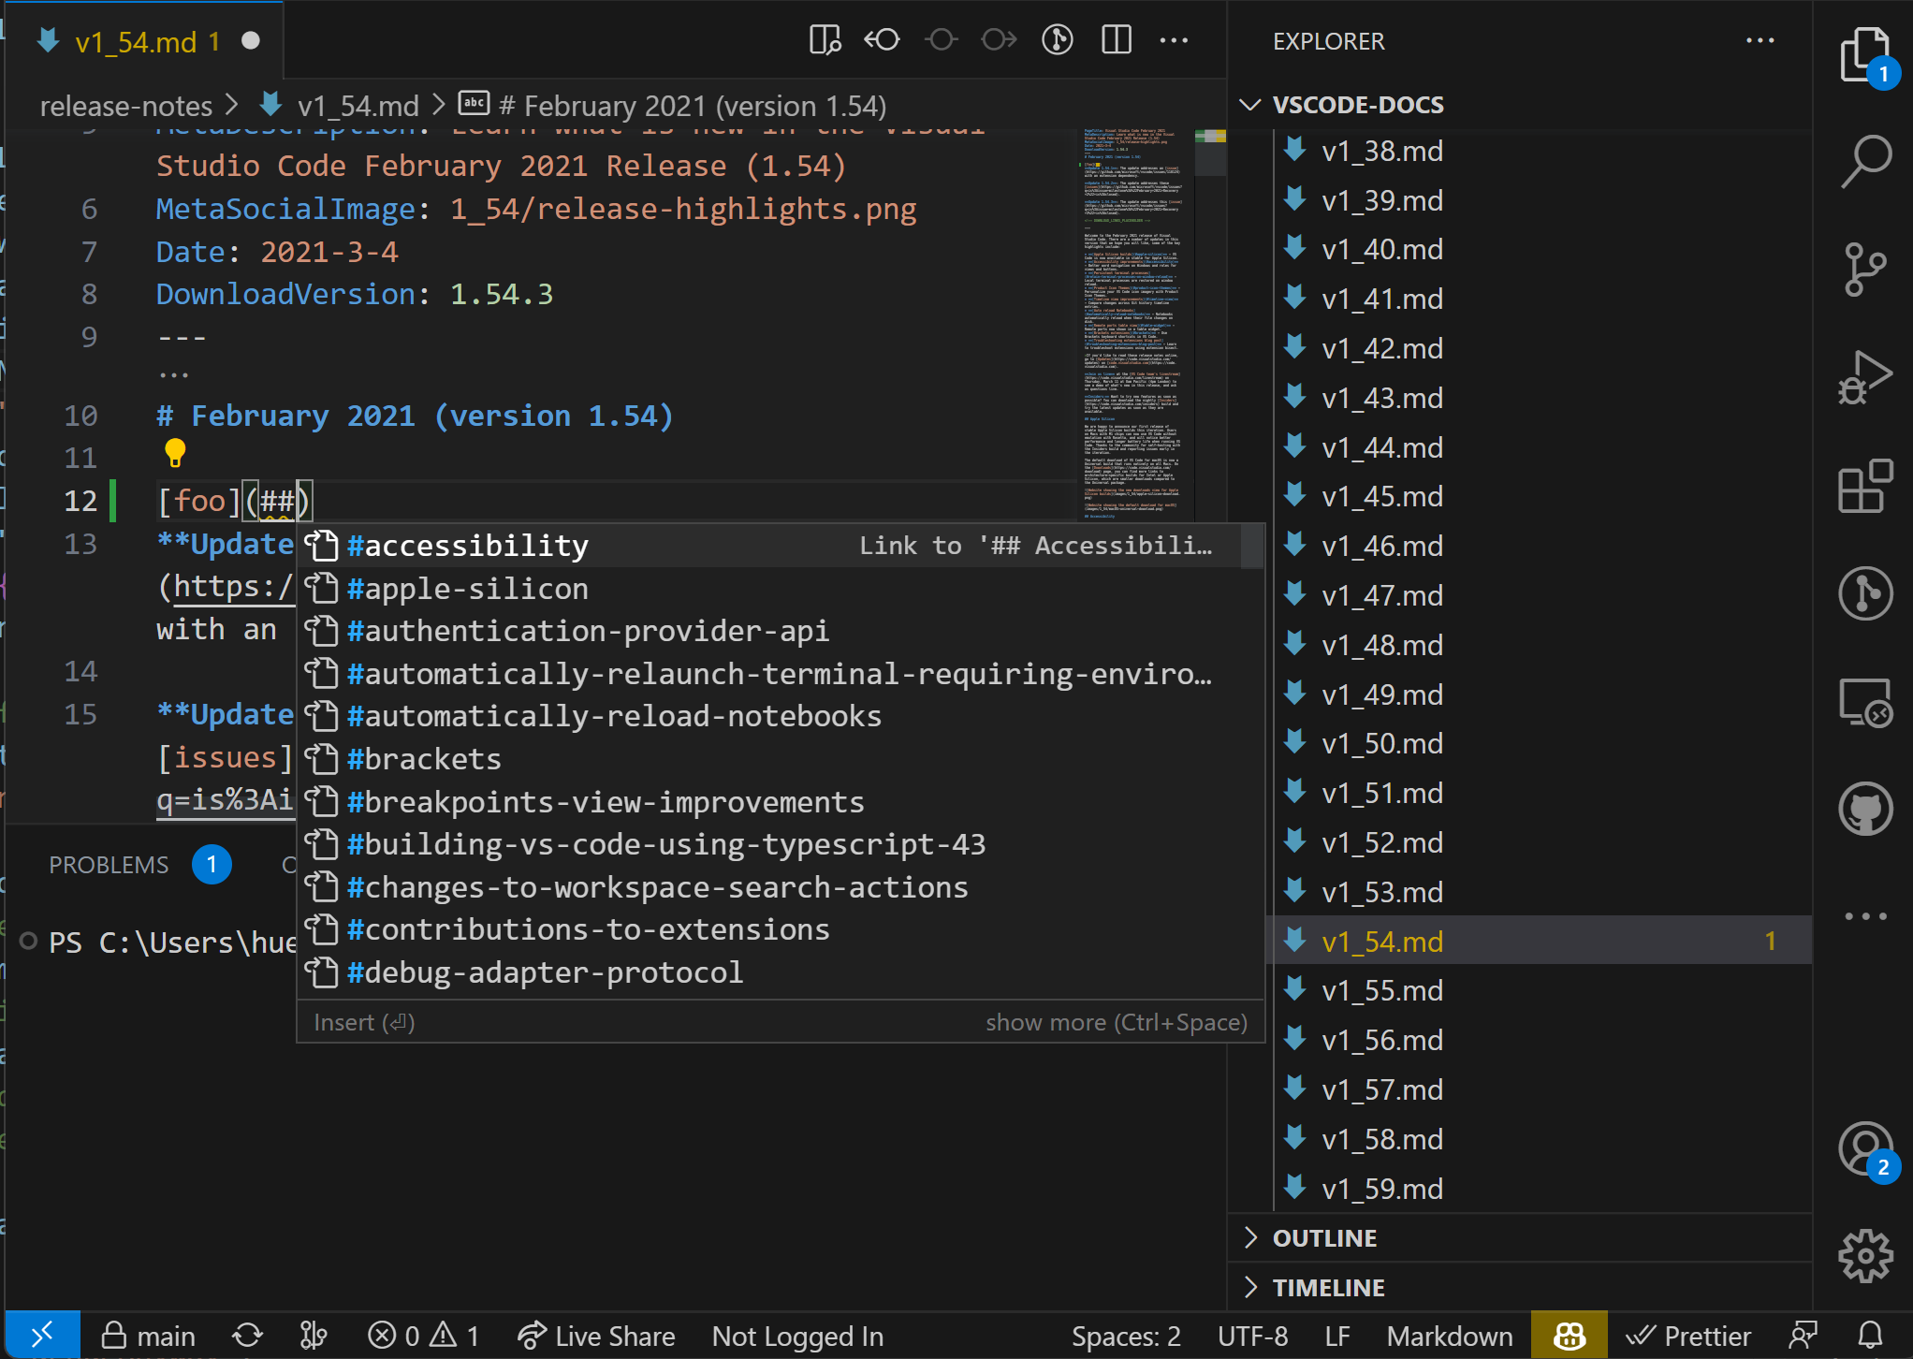Screen dimensions: 1913x1359
Task: Open the Extensions view
Action: tap(1865, 486)
